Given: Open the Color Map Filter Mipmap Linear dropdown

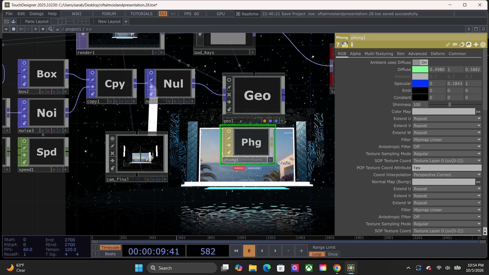Looking at the screenshot, I should point(447,140).
